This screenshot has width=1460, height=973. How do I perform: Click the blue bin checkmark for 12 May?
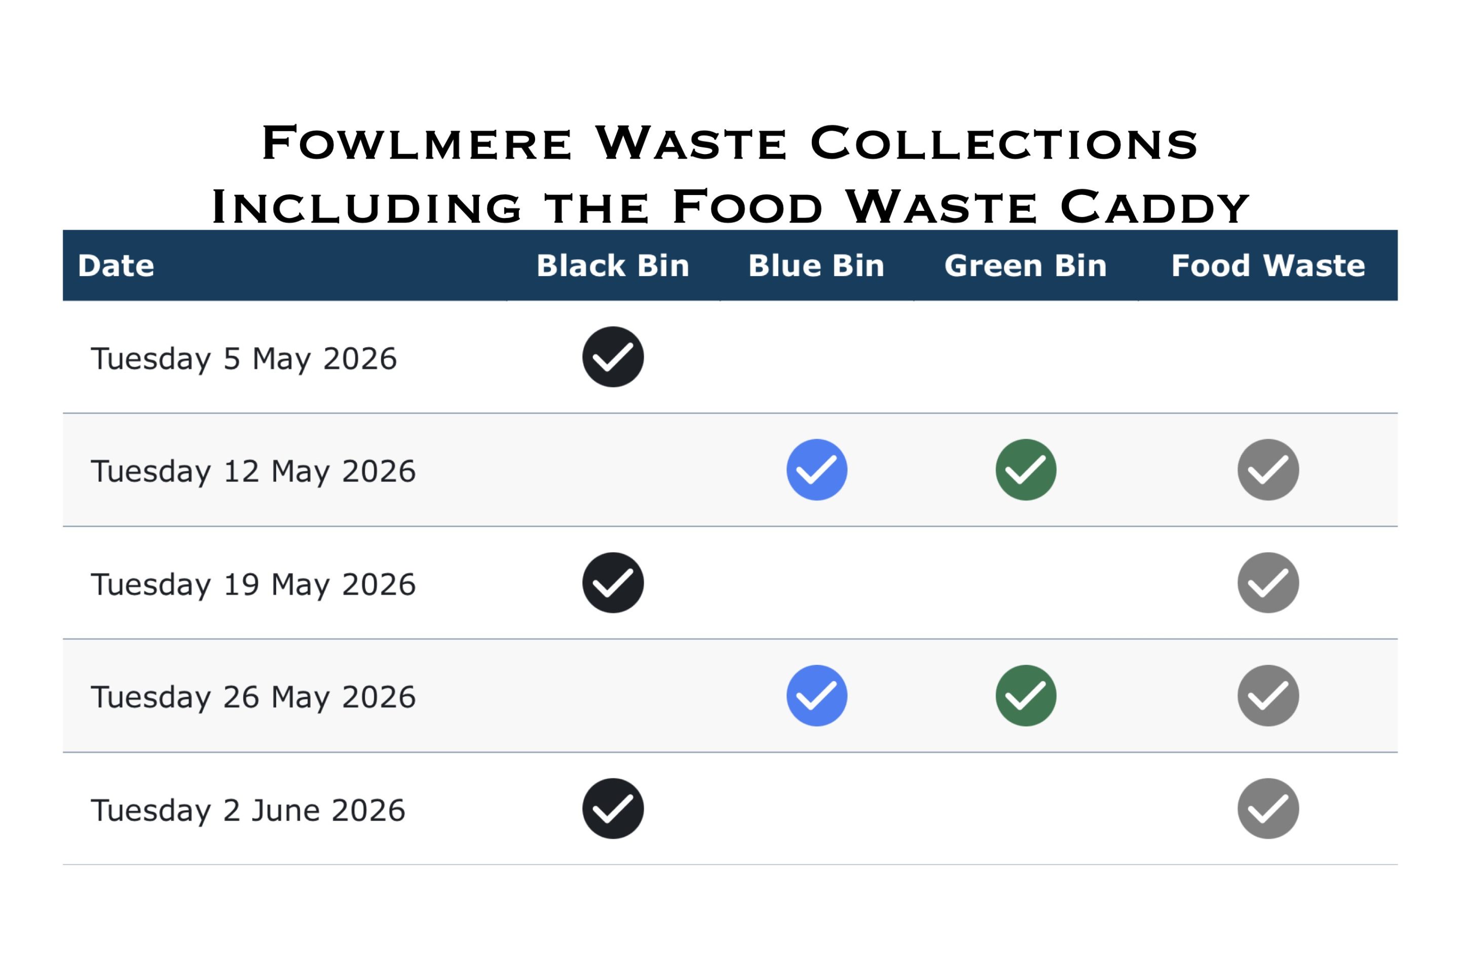tap(816, 470)
